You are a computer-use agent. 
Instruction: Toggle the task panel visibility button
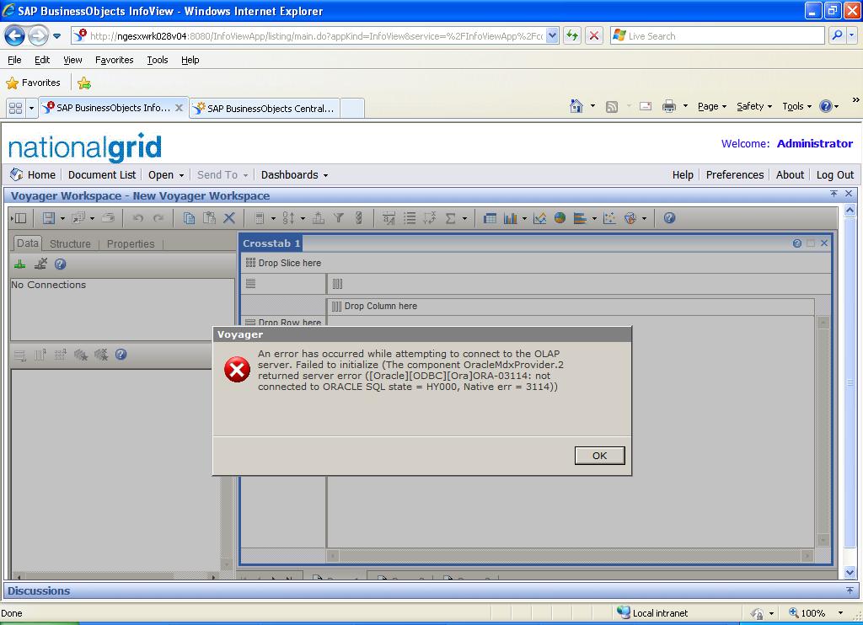pyautogui.click(x=19, y=218)
